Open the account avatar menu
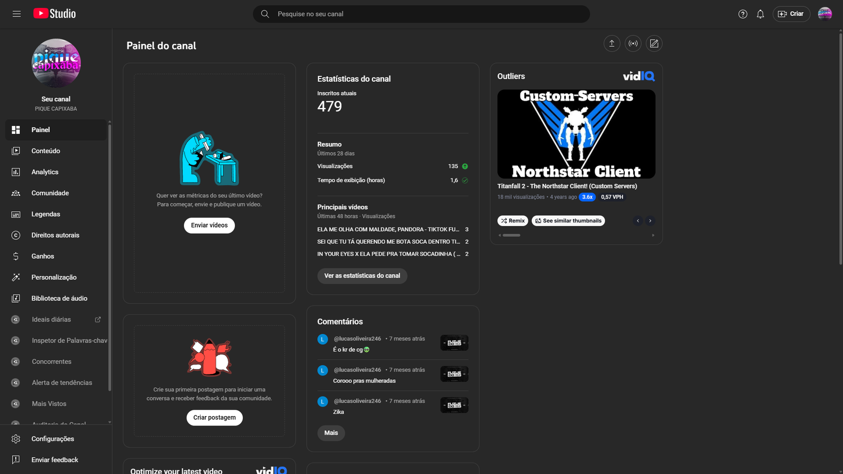 click(825, 14)
